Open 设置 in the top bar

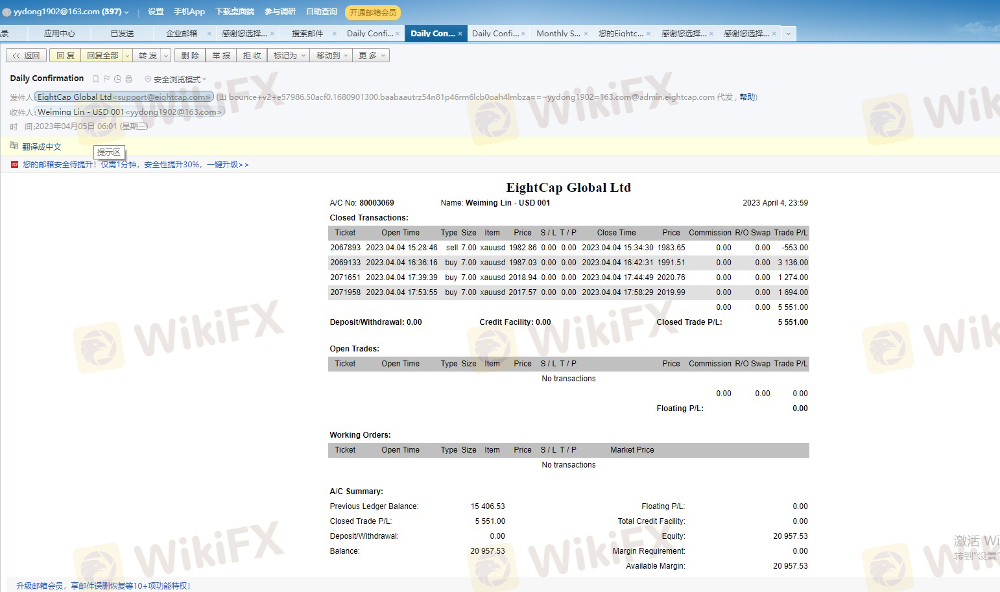[x=156, y=12]
